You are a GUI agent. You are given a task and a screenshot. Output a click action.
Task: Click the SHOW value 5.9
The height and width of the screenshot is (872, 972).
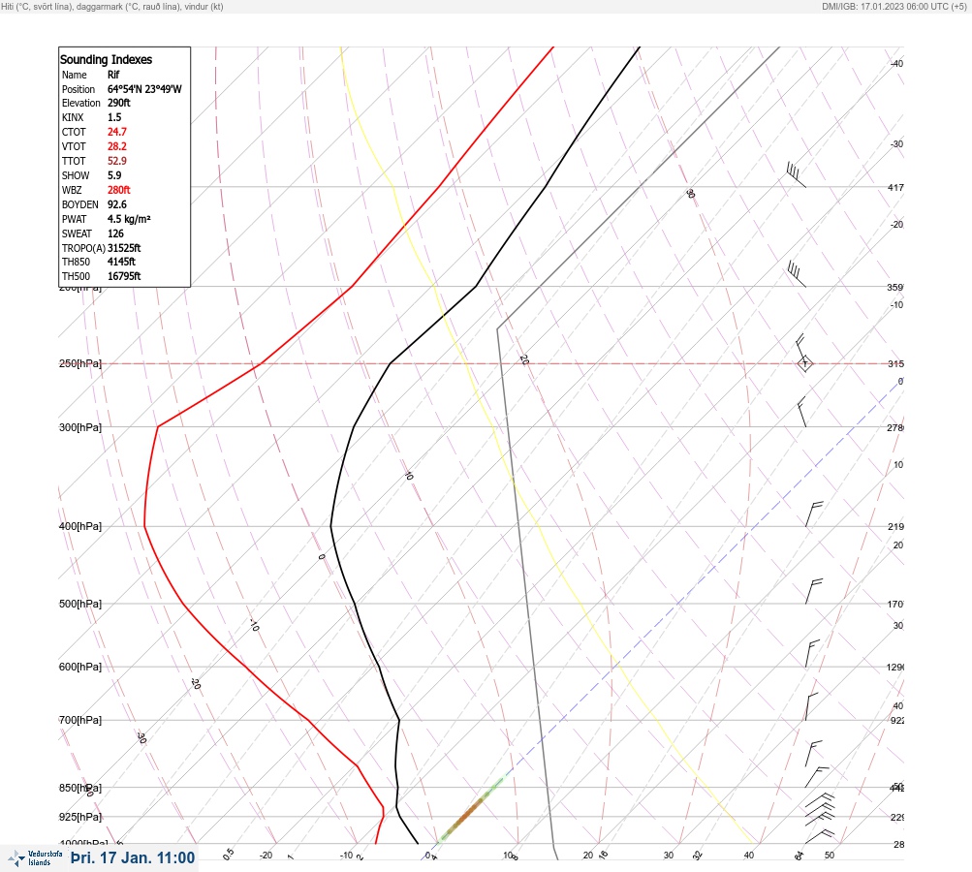pyautogui.click(x=114, y=175)
